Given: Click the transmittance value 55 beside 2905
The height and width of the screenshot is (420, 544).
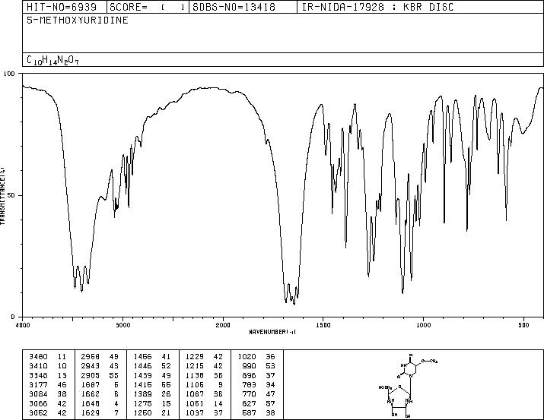Looking at the screenshot, I should point(114,375).
